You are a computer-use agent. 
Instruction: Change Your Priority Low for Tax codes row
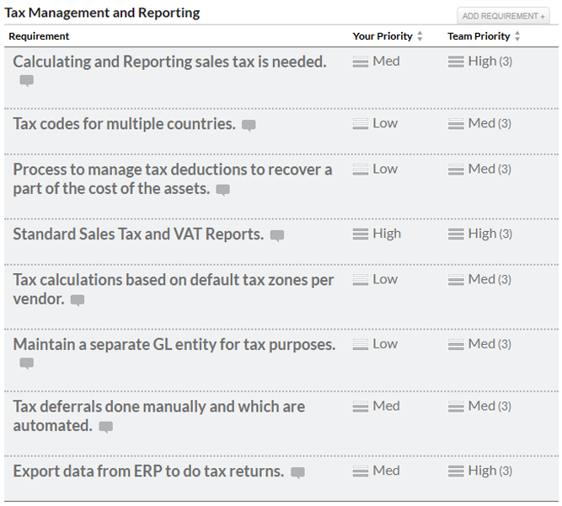point(375,123)
